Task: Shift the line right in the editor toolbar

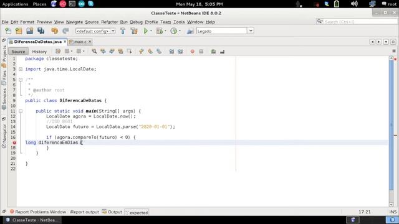Action: coord(180,51)
